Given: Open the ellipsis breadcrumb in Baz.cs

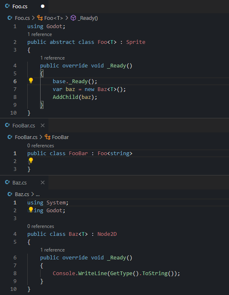Looking at the screenshot, I should [x=38, y=194].
